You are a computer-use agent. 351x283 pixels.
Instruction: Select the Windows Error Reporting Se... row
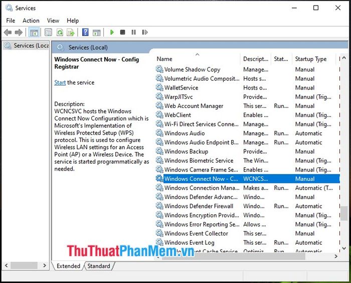248,224
